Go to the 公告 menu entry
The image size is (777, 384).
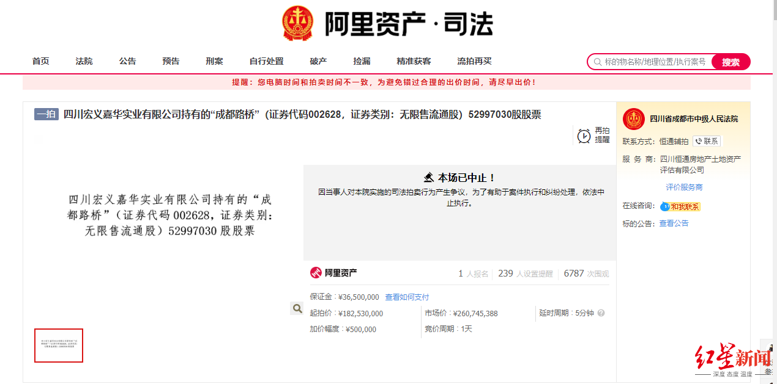128,61
